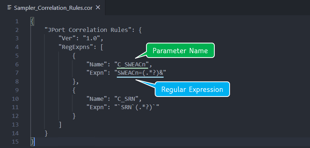Click the SWEACn=(.*?)& expression string

[x=141, y=73]
